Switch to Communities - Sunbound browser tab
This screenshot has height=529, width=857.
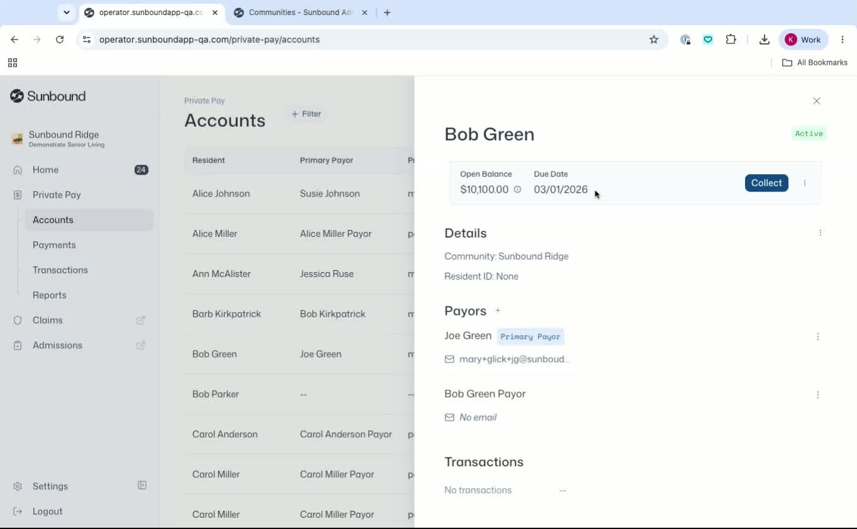[x=301, y=13]
